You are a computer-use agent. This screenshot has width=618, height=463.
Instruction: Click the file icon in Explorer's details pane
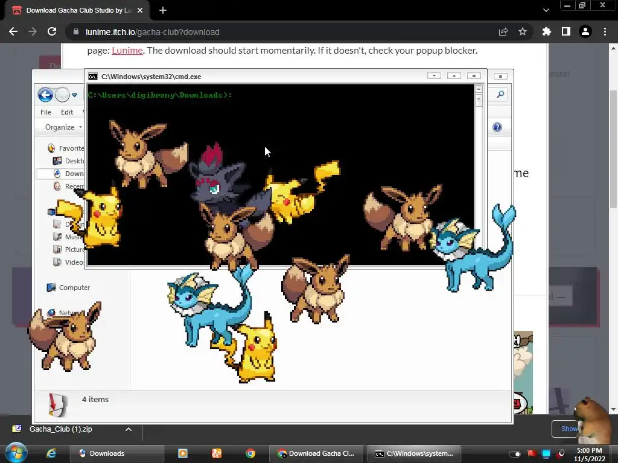pos(57,405)
